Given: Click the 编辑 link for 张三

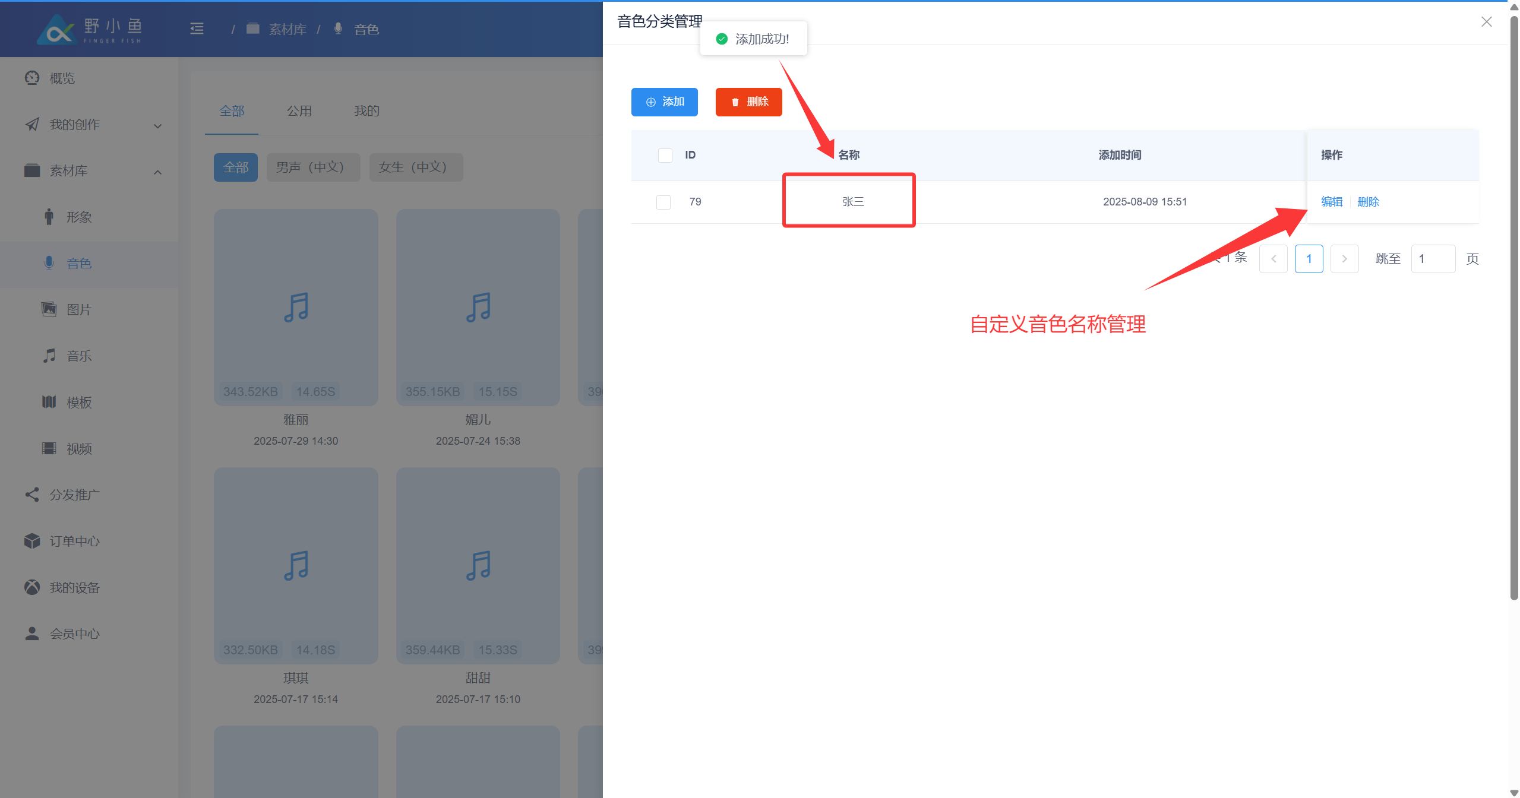Looking at the screenshot, I should pyautogui.click(x=1331, y=202).
